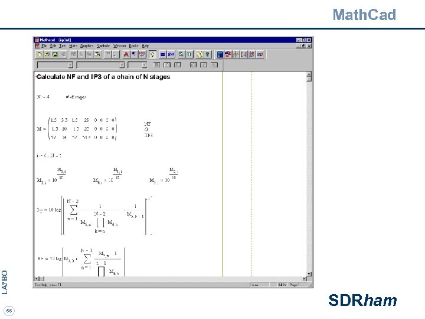Click the title 'Calculate NF and IIP3' text
Screen dimensions: 425x319
click(x=103, y=77)
